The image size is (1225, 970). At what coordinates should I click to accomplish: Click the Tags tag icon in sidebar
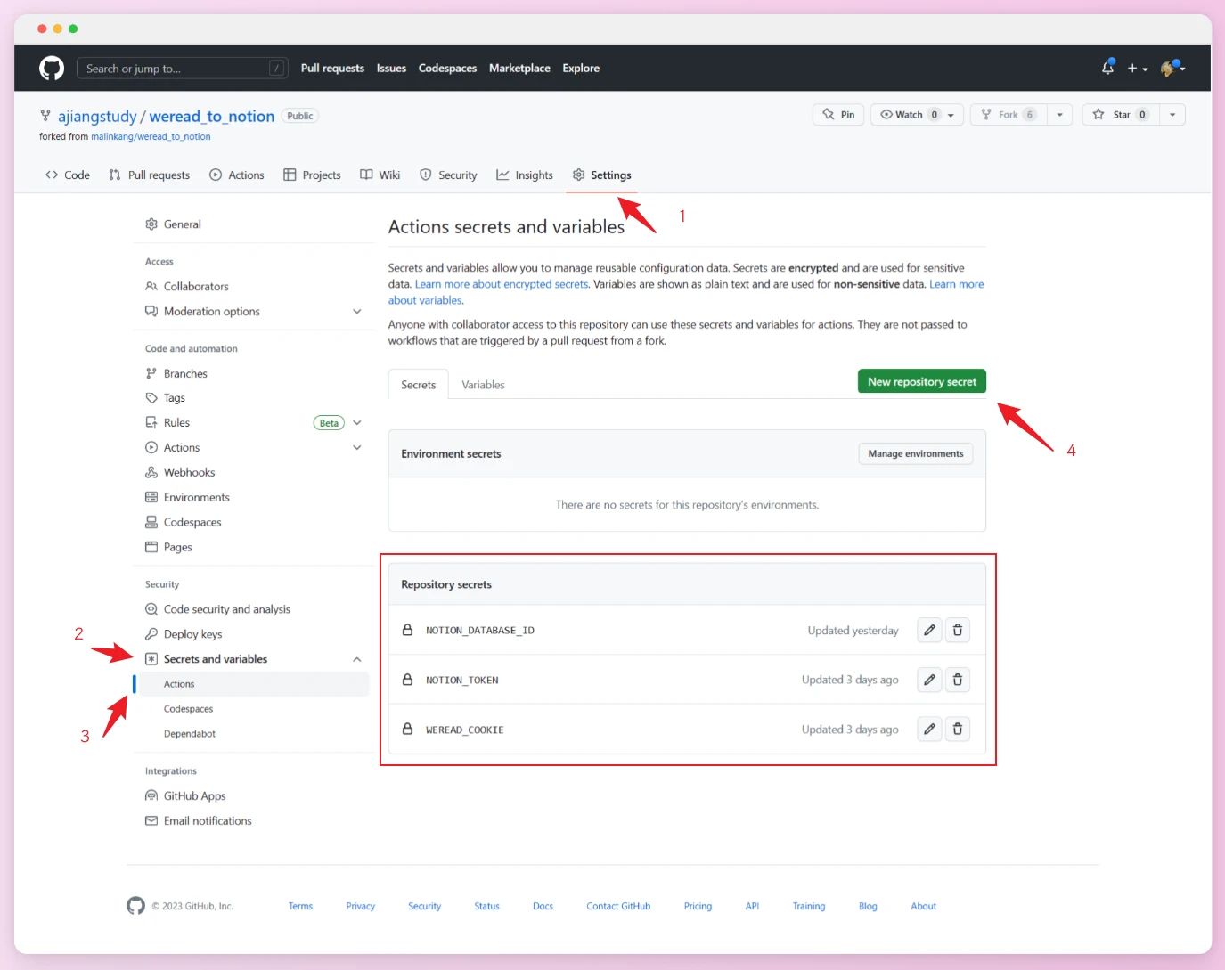[151, 398]
